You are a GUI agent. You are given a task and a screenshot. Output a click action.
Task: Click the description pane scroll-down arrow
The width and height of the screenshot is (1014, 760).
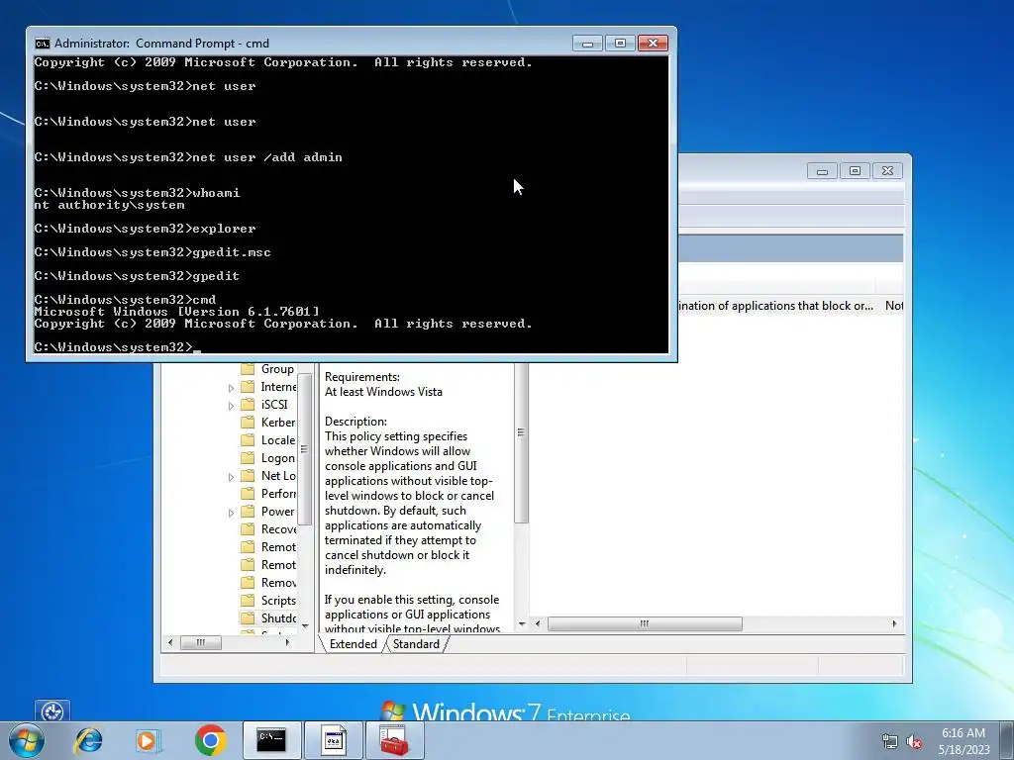tap(521, 623)
